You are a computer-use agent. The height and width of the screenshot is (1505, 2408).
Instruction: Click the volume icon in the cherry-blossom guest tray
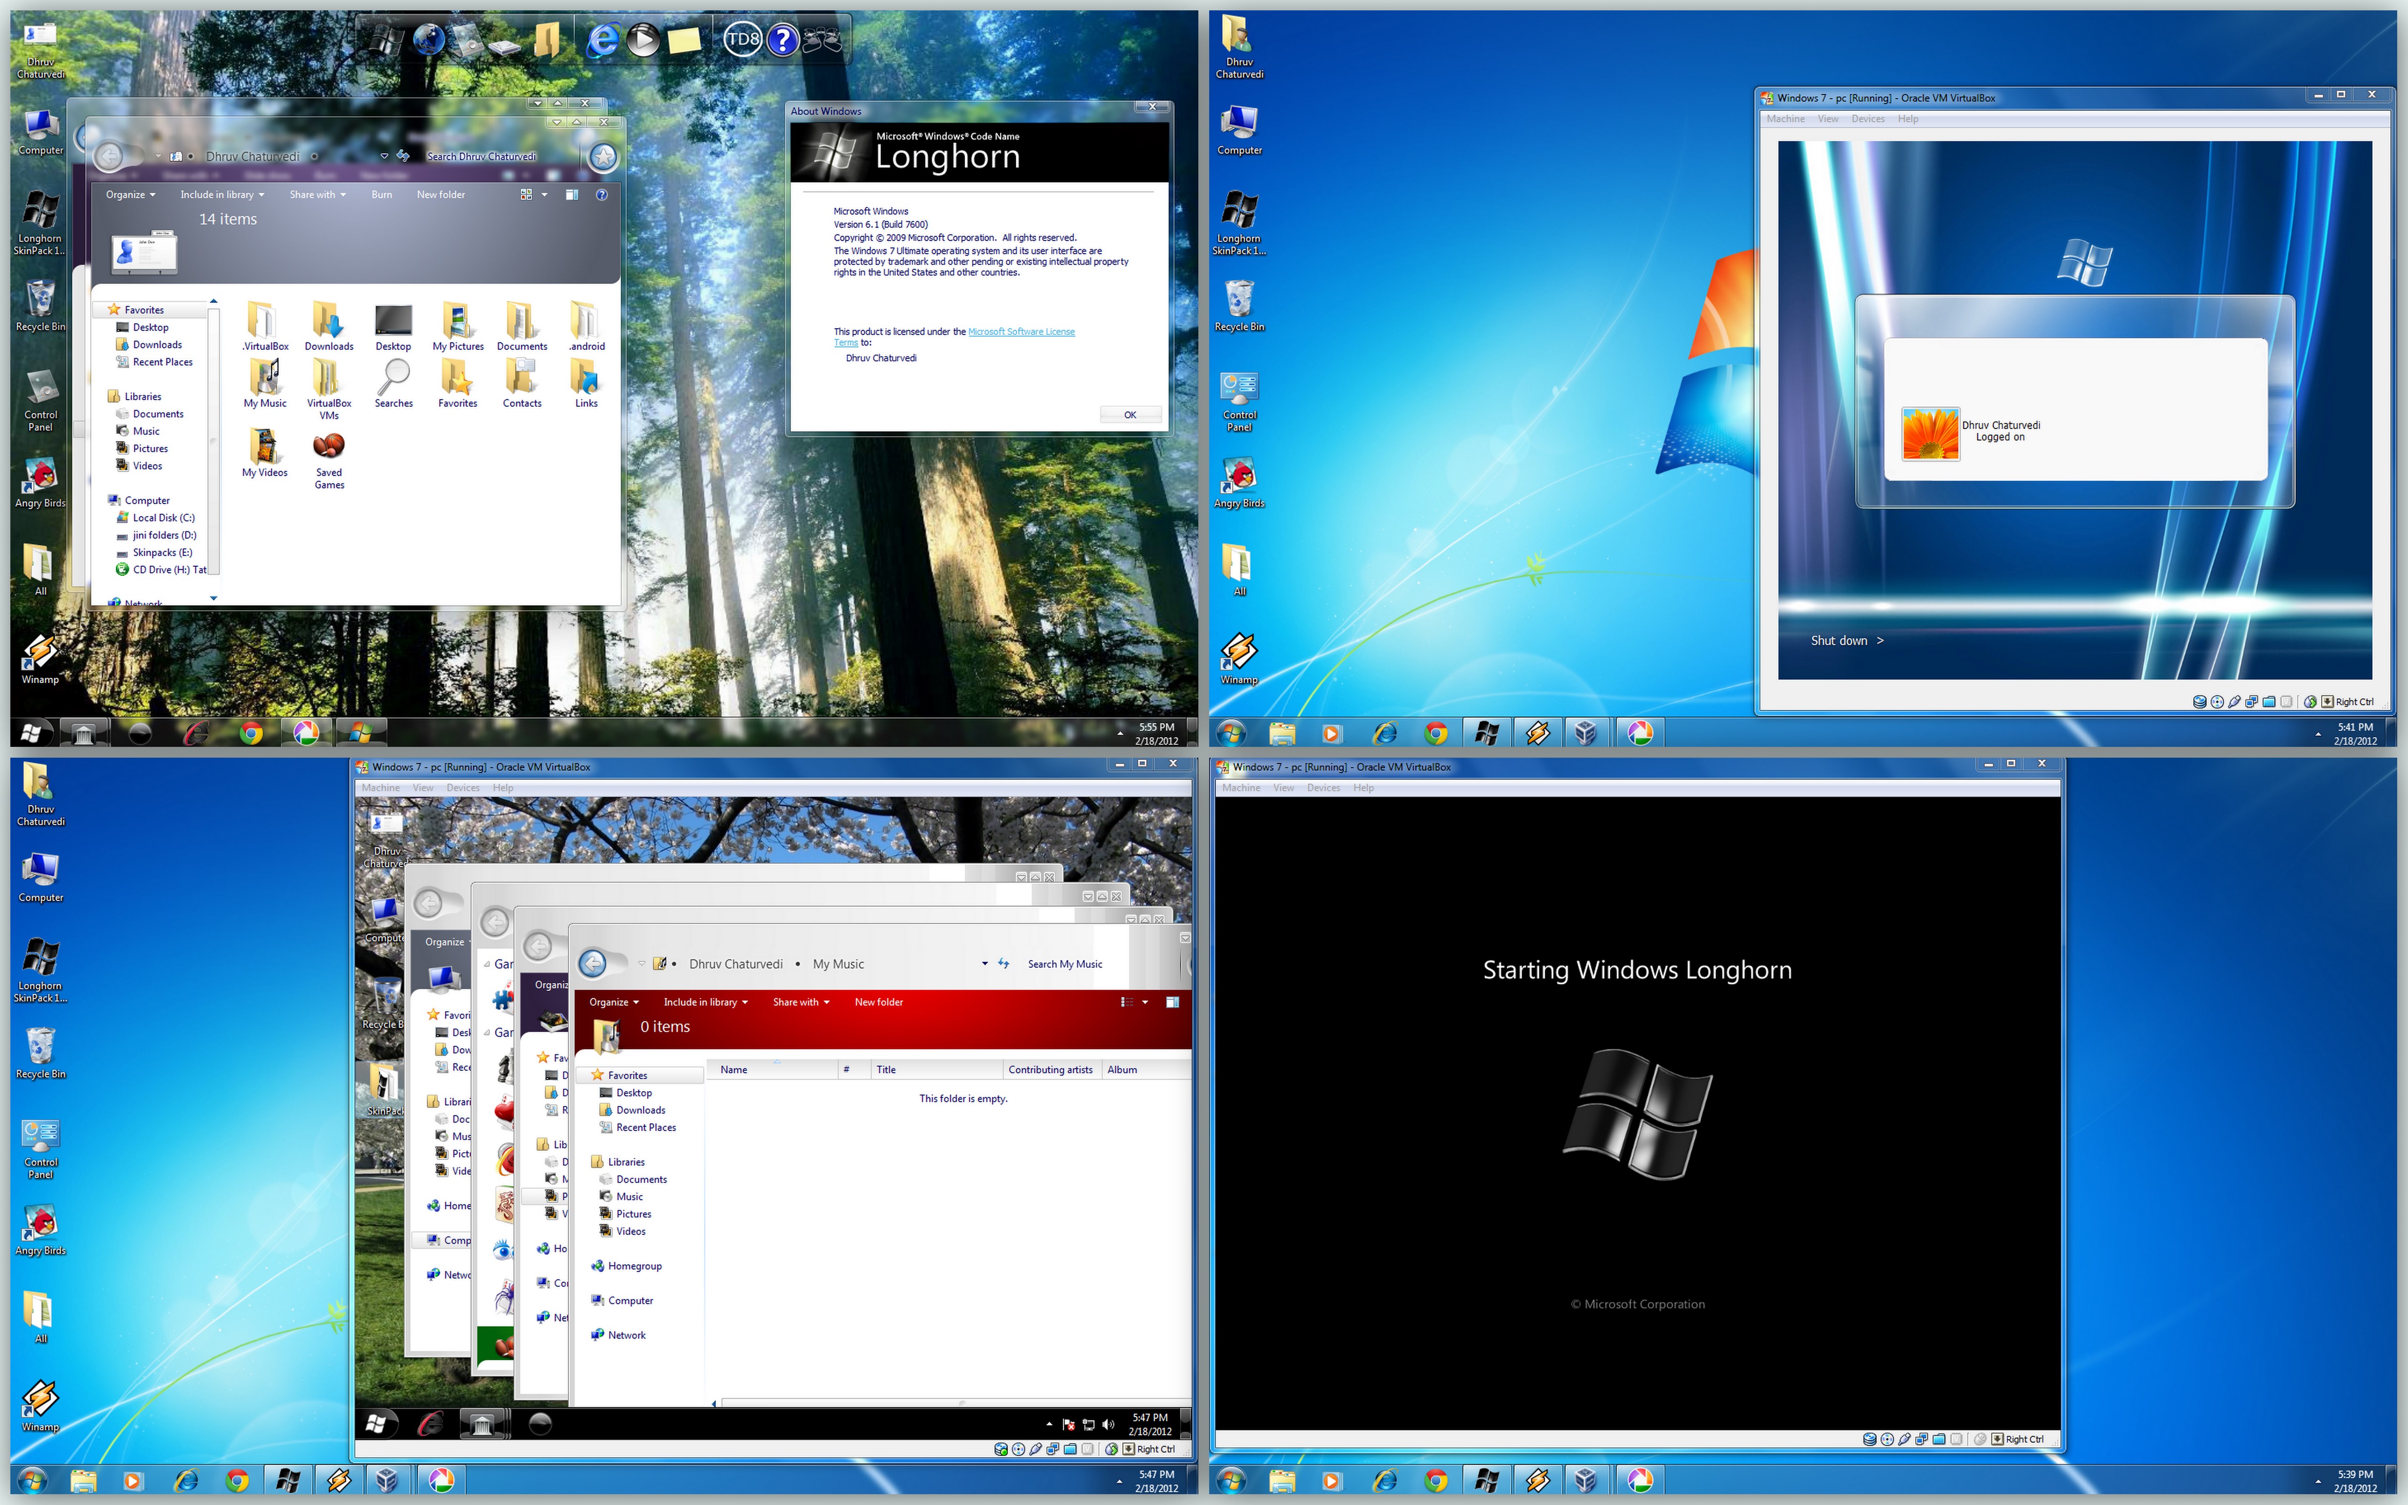pyautogui.click(x=1108, y=1425)
